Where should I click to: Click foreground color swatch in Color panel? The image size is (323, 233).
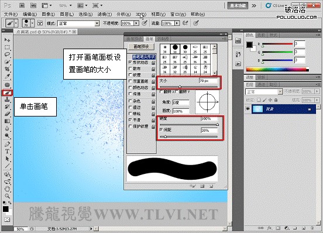coord(249,44)
